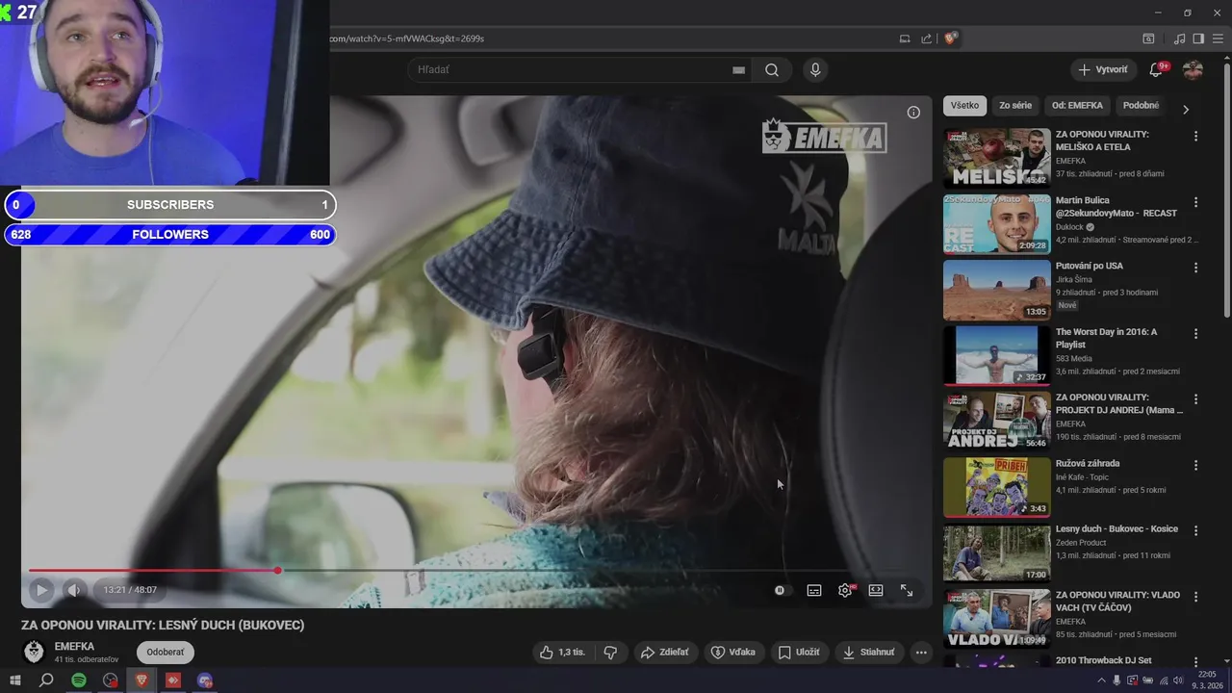Open Windows taskbar search

click(x=46, y=680)
